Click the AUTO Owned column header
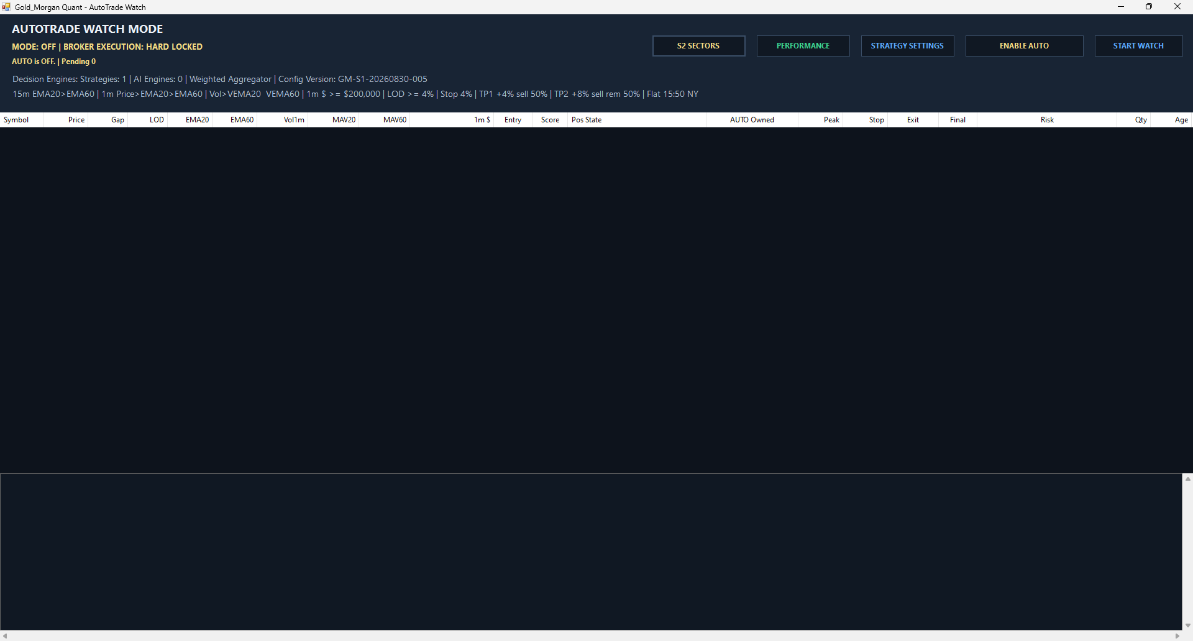The height and width of the screenshot is (641, 1193). pos(752,120)
